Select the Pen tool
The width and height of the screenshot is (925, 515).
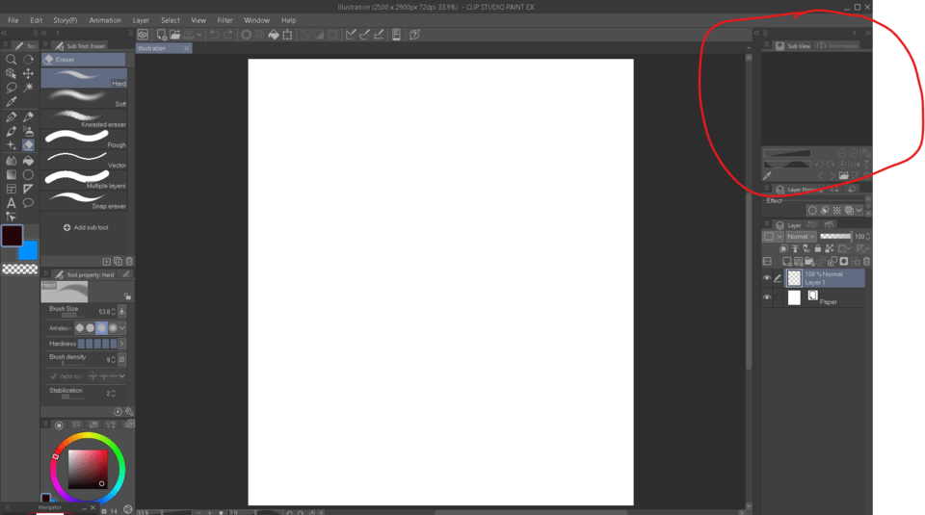pyautogui.click(x=11, y=117)
